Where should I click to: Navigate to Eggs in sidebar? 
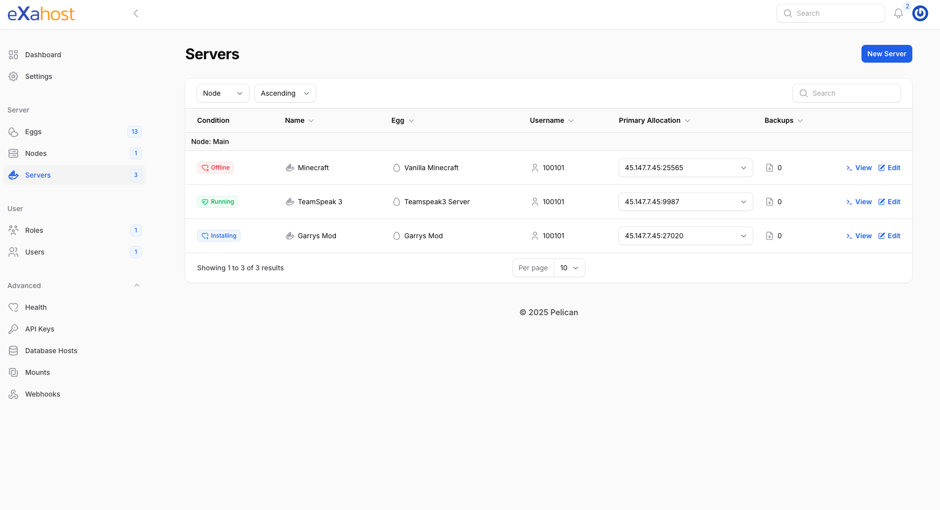(33, 132)
